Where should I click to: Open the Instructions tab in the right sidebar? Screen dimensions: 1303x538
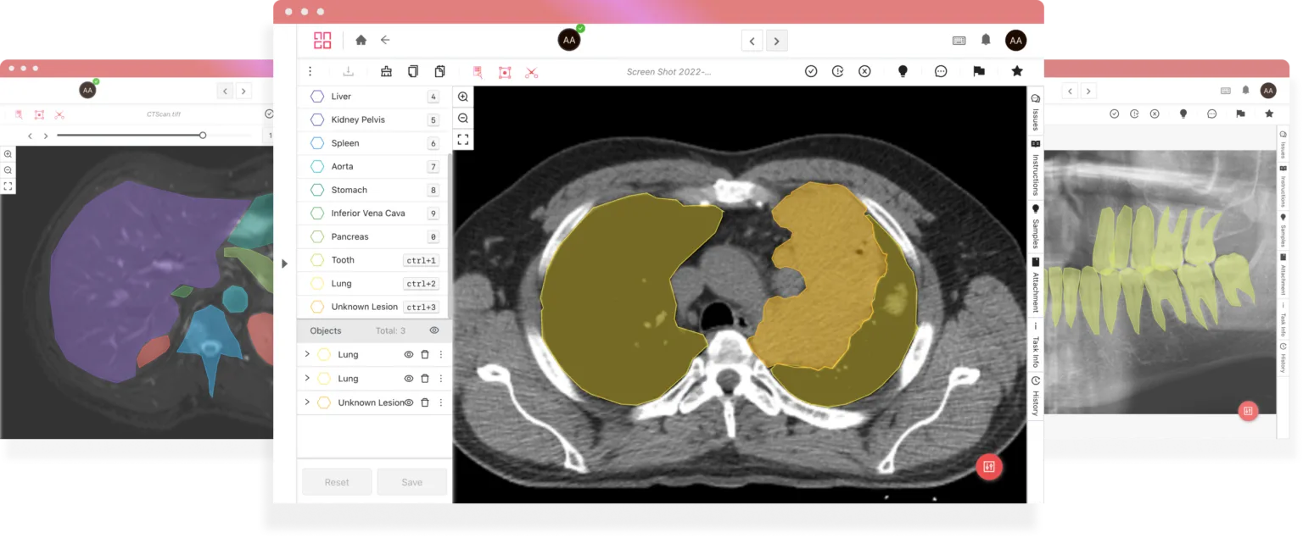click(1035, 170)
